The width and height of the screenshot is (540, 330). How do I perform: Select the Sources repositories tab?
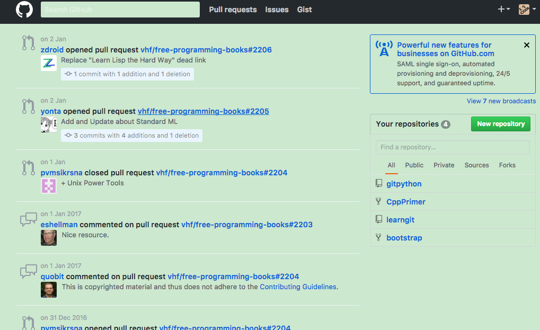[x=476, y=165]
